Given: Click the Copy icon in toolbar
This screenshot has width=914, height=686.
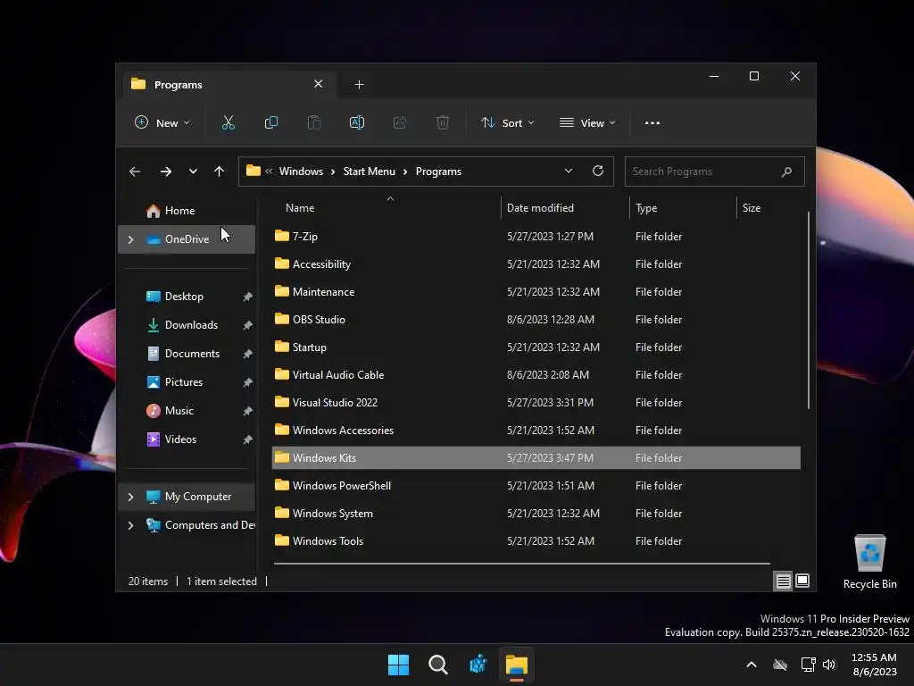Looking at the screenshot, I should tap(271, 123).
